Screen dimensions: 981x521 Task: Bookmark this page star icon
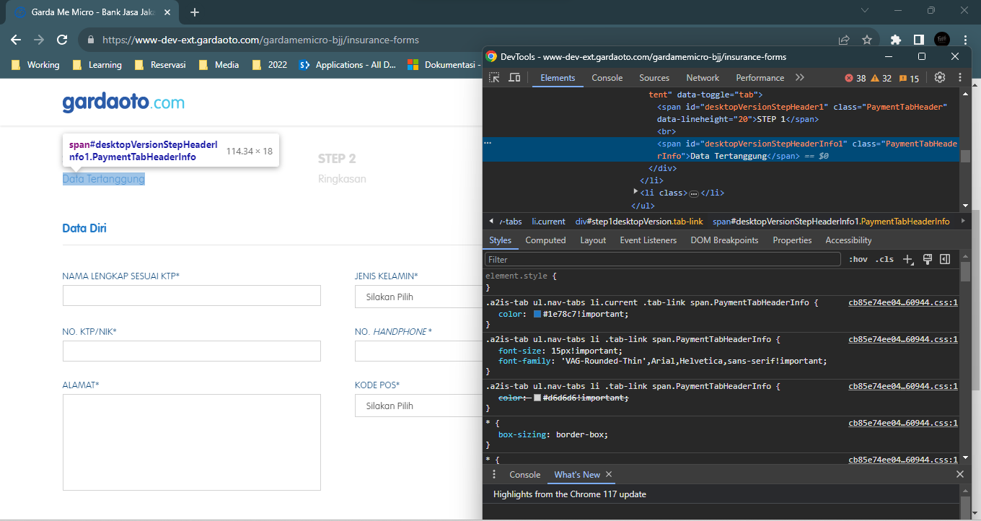point(867,40)
